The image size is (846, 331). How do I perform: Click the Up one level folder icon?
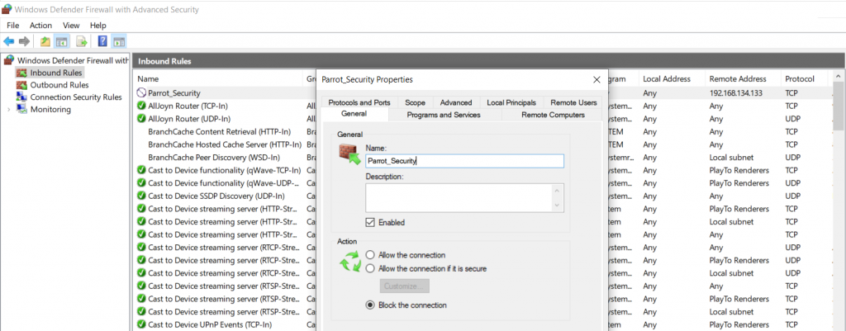(x=45, y=41)
